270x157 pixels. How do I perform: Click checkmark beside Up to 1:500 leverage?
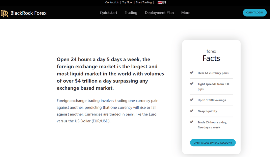[192, 100]
